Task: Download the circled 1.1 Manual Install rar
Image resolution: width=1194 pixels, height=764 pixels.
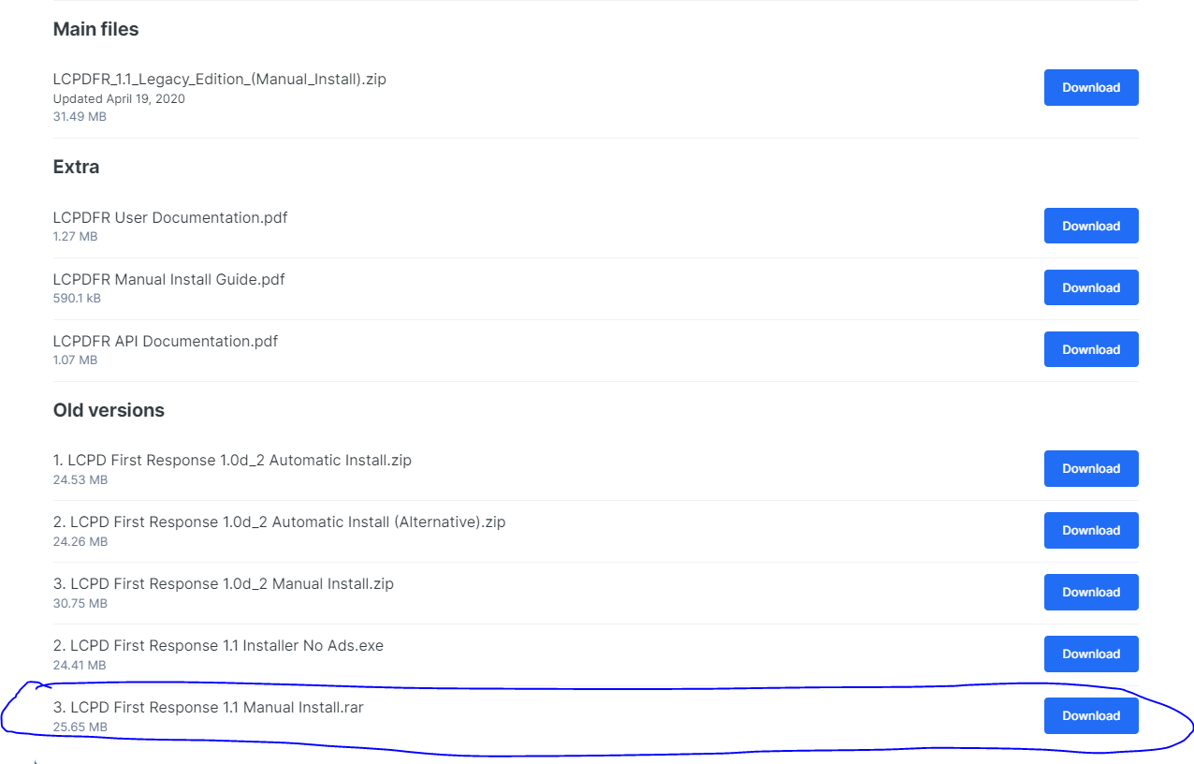Action: pos(1090,715)
